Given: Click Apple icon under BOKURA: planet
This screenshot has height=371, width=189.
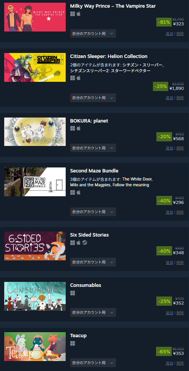Looking at the screenshot, I should [78, 128].
